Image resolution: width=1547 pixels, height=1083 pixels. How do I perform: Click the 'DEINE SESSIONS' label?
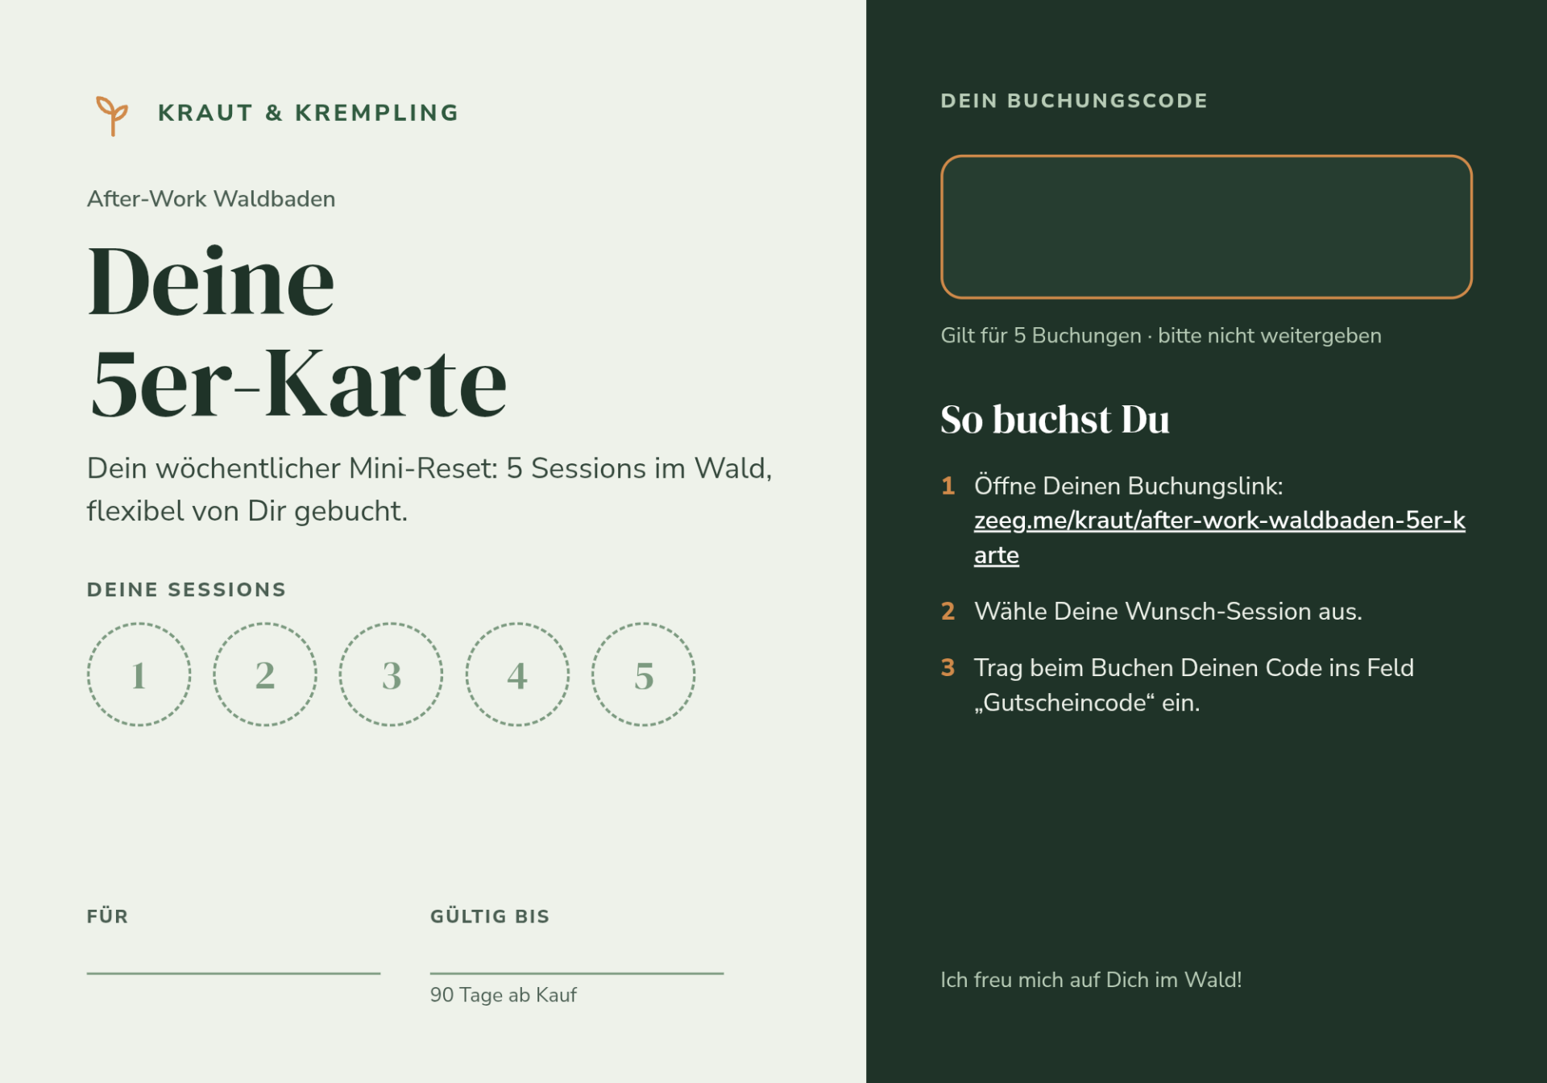[x=186, y=590]
